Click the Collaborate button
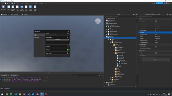The width and height of the screenshot is (172, 96). pyautogui.click(x=159, y=3)
